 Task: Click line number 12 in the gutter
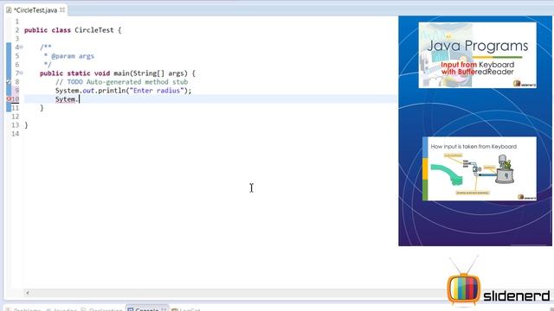[x=16, y=117]
